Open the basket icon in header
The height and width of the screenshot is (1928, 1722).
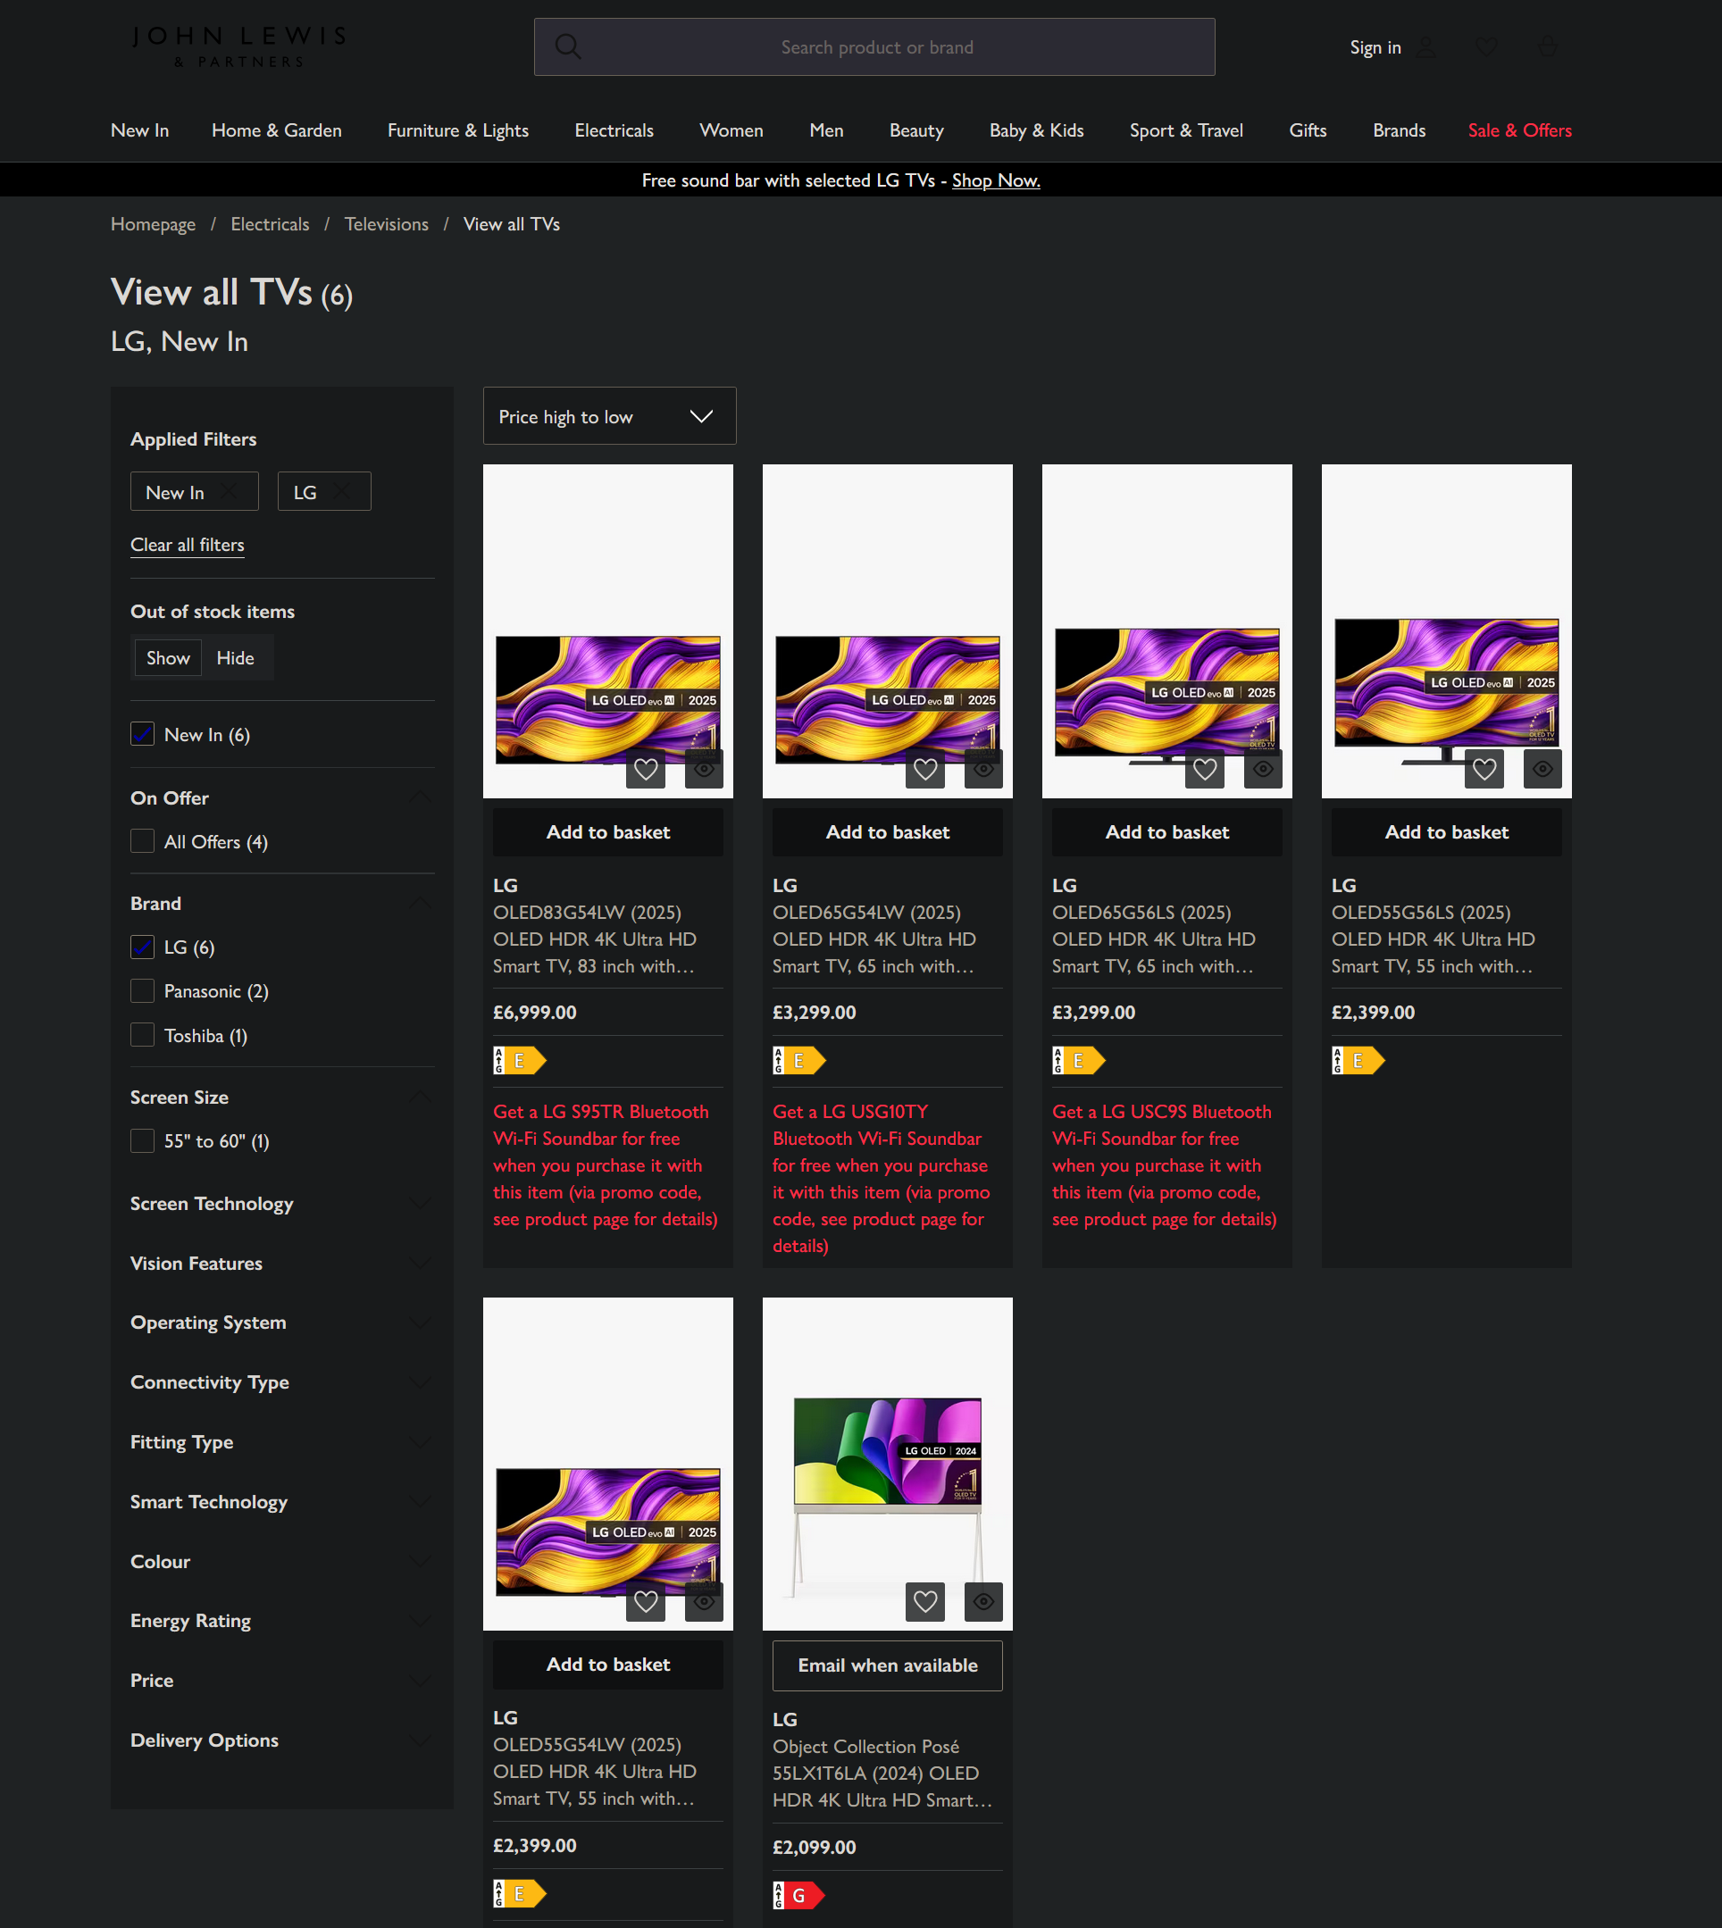tap(1547, 46)
